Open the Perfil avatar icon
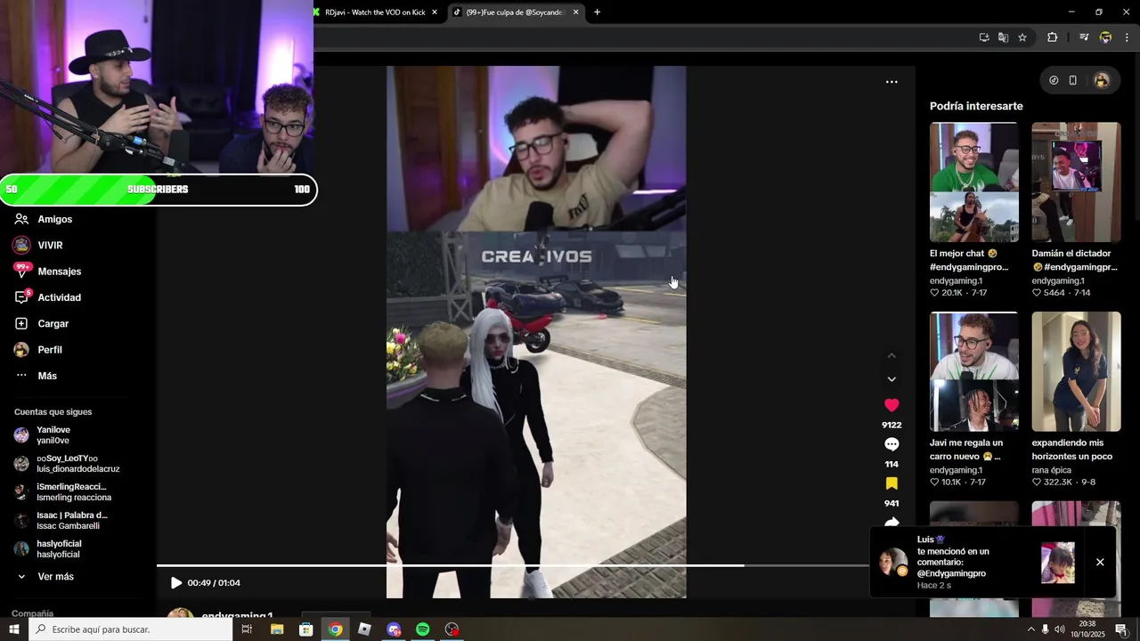This screenshot has width=1140, height=641. click(x=21, y=350)
